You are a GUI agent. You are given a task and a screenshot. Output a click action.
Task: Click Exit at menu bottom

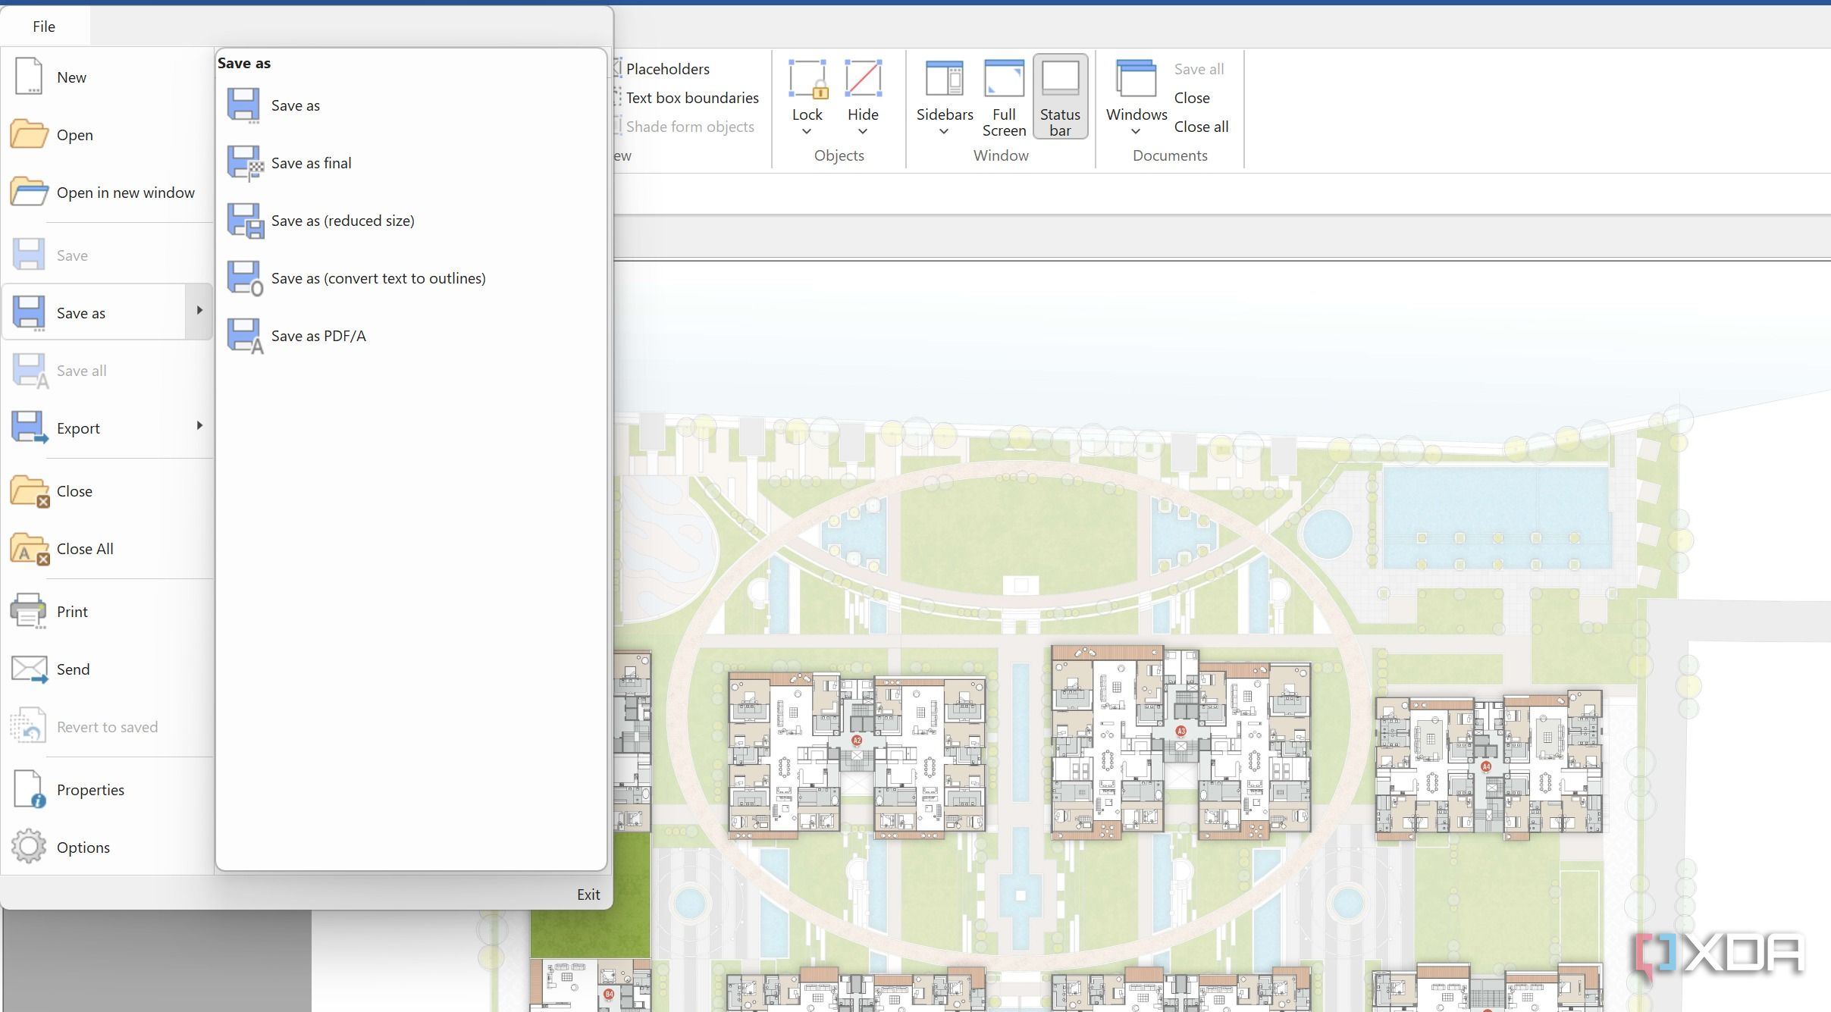coord(588,895)
